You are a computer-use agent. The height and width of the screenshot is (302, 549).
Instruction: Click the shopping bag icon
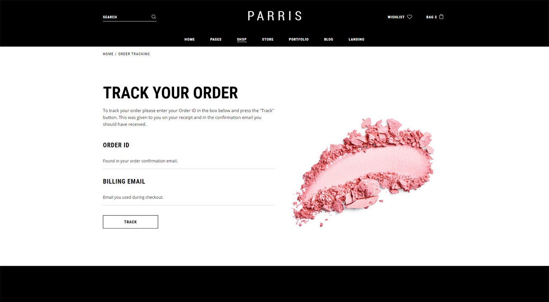(x=441, y=17)
